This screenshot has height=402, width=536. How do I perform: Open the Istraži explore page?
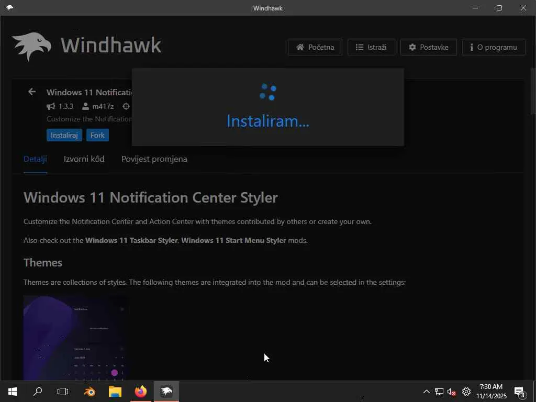(x=371, y=47)
